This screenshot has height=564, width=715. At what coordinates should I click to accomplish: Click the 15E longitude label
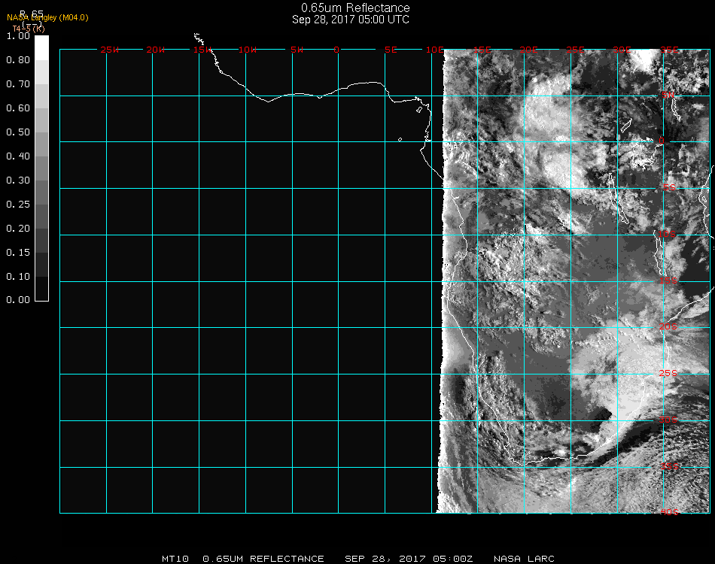click(482, 50)
